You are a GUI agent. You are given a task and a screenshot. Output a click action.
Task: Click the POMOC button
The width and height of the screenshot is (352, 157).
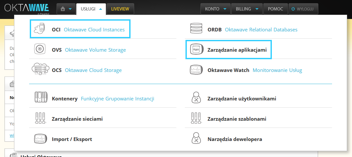275,9
